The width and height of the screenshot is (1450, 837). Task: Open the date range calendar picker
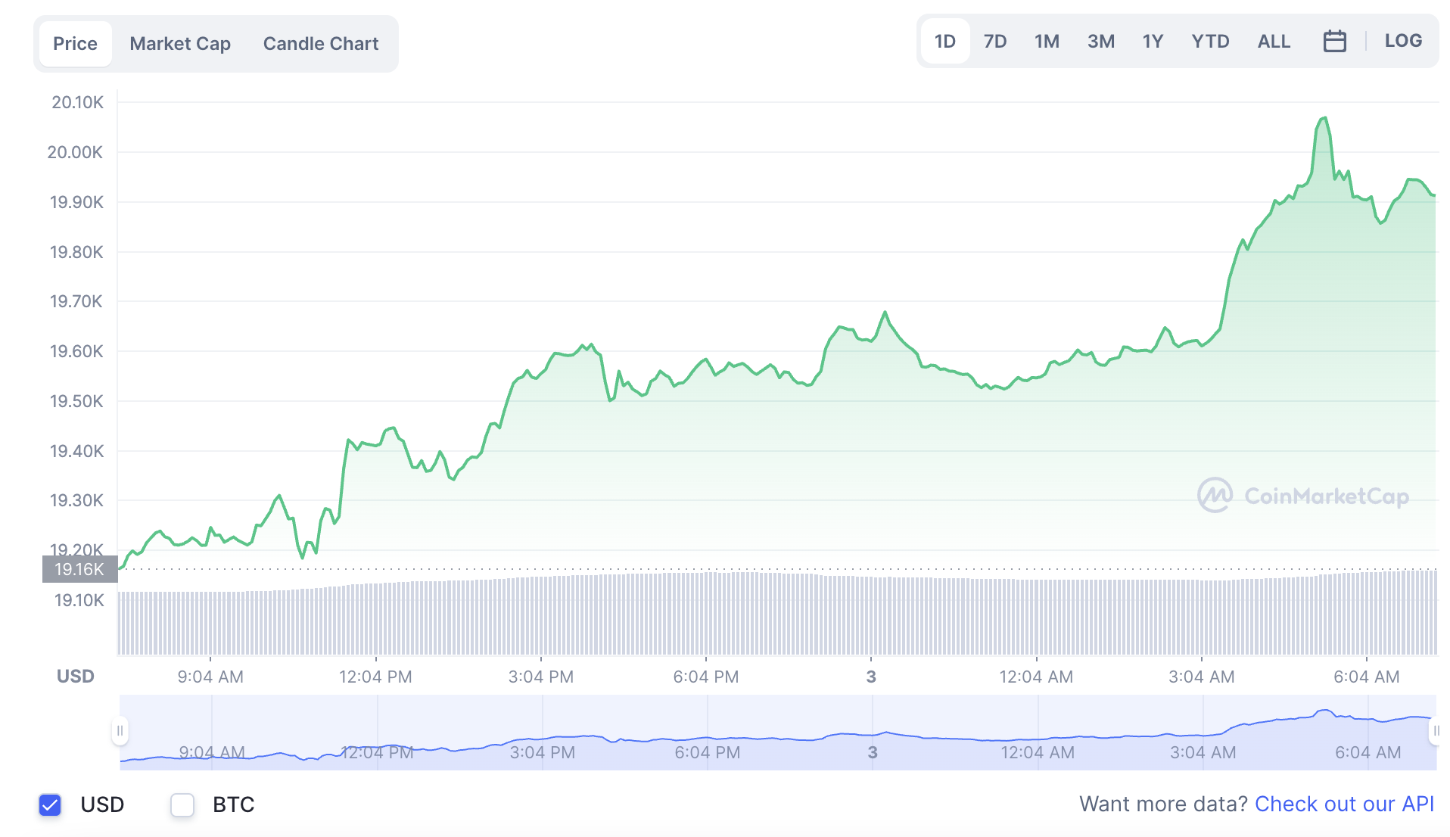tap(1335, 41)
